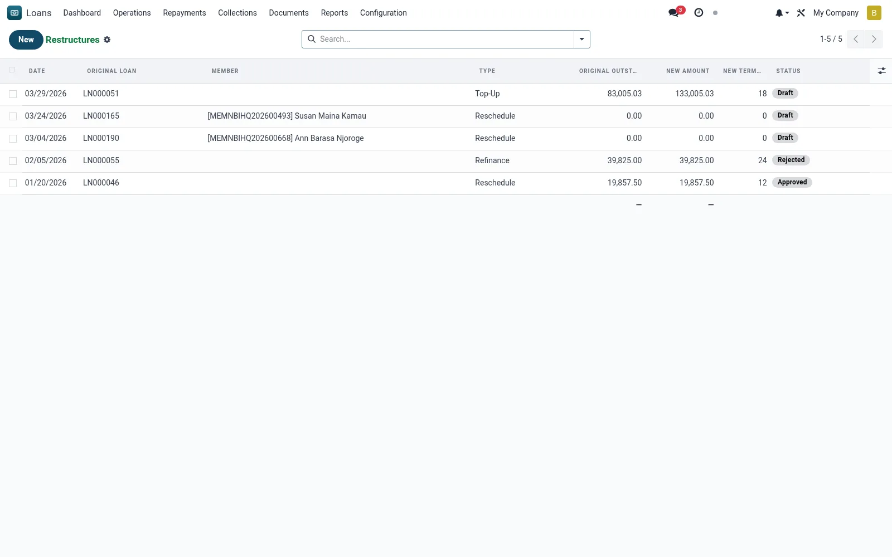Open the activities clock icon
Viewport: 892px width, 557px height.
pyautogui.click(x=699, y=12)
